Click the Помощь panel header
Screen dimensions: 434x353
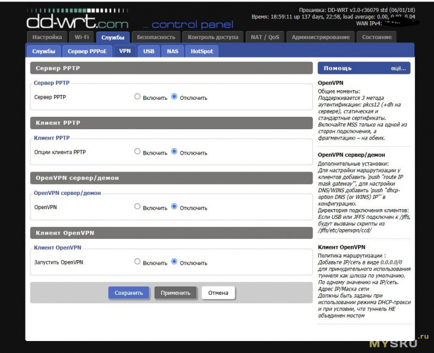[x=364, y=68]
